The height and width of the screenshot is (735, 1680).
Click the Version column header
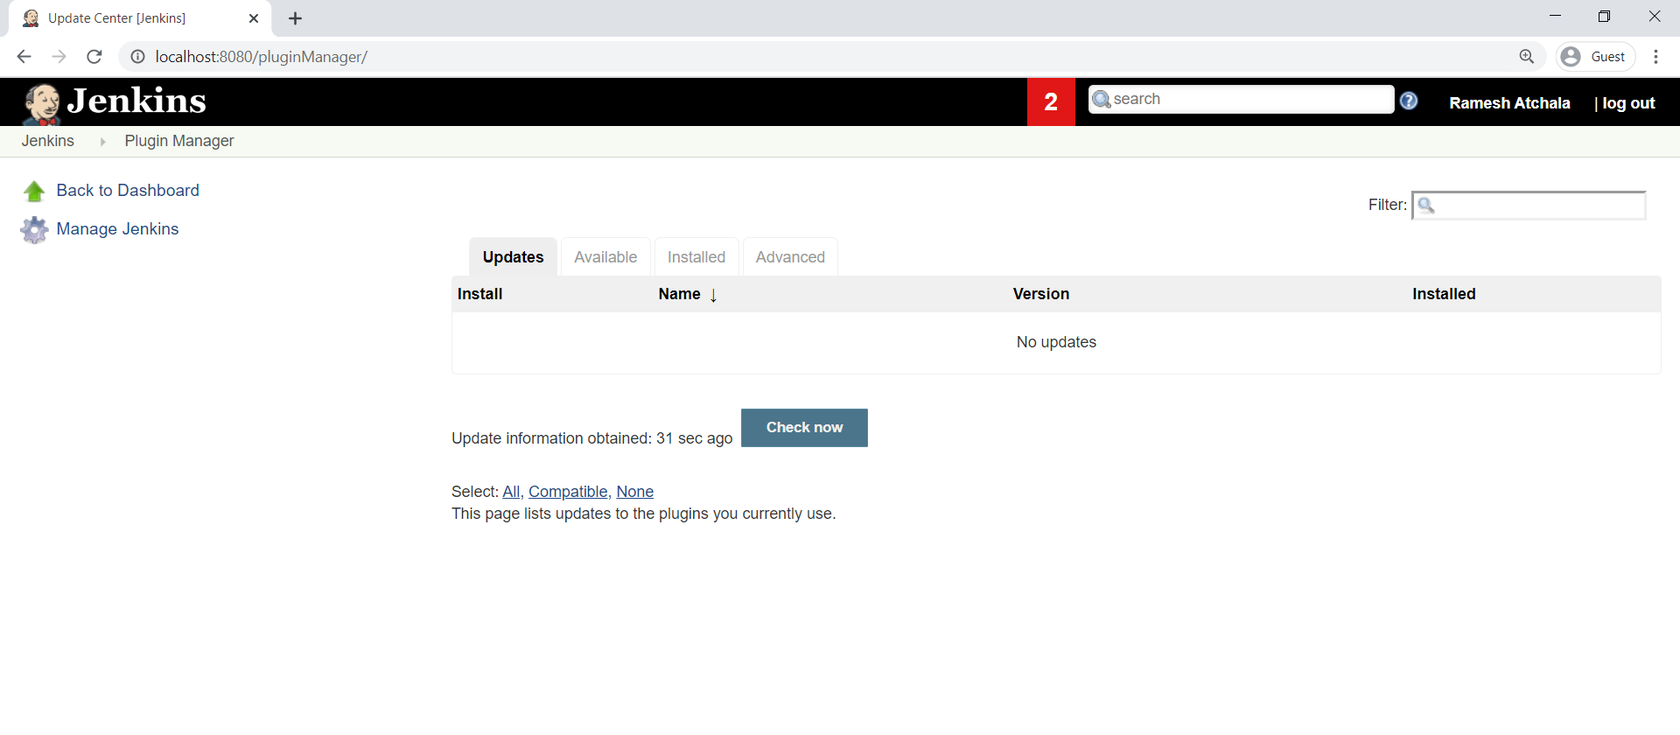(1041, 294)
